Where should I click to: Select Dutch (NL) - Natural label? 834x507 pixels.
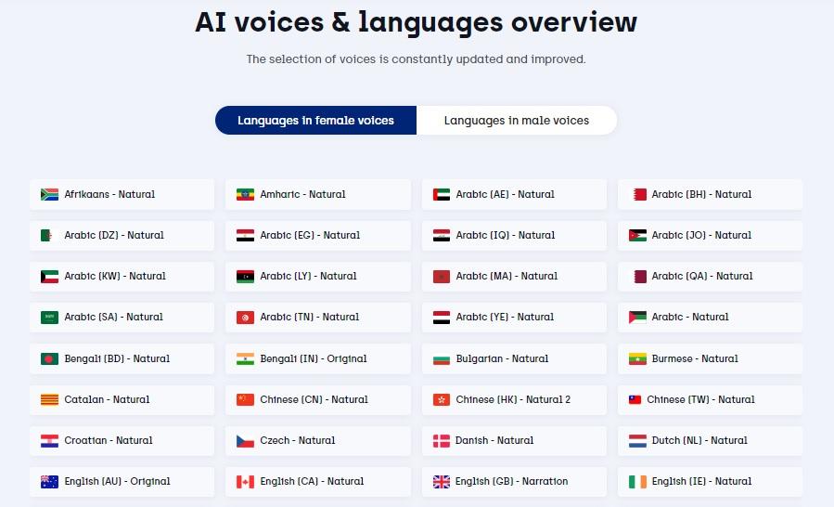tap(699, 441)
